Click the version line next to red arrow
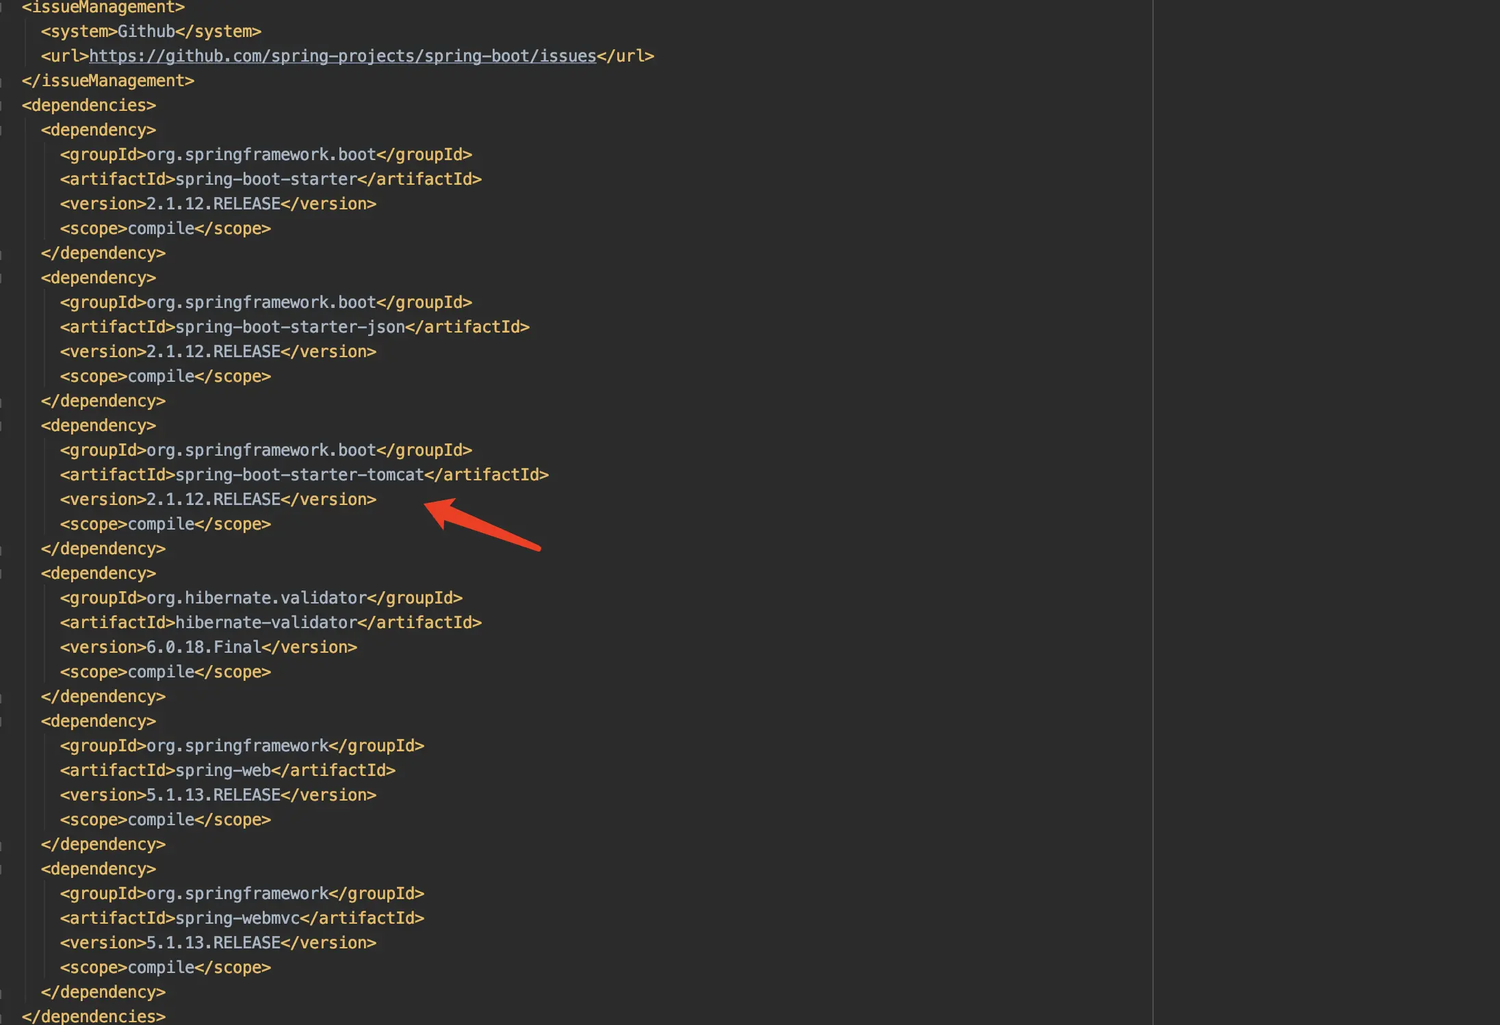Viewport: 1500px width, 1025px height. pyautogui.click(x=218, y=499)
